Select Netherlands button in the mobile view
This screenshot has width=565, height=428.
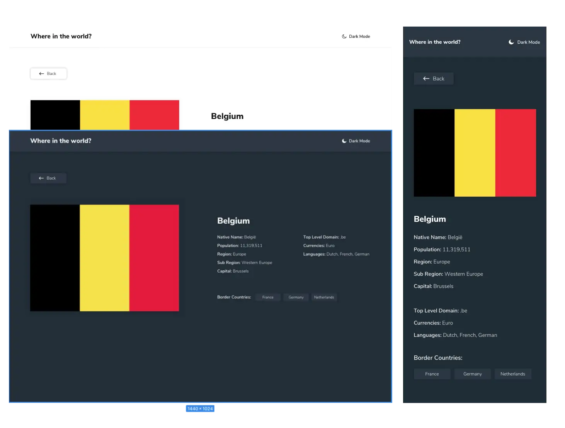(512, 374)
